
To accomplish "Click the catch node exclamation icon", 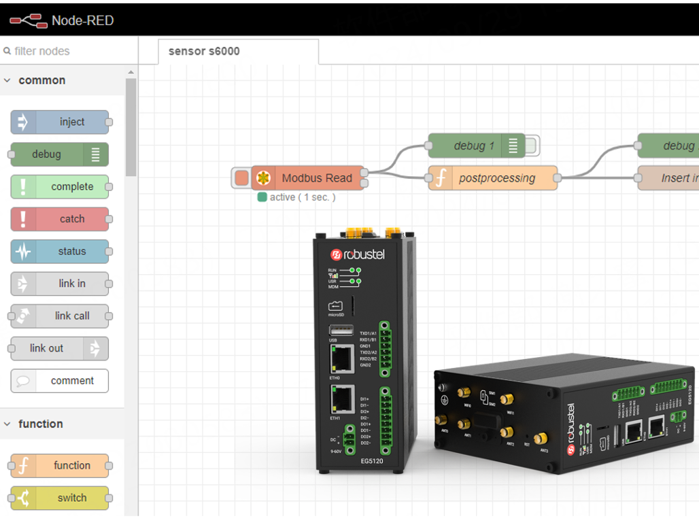I will (23, 219).
